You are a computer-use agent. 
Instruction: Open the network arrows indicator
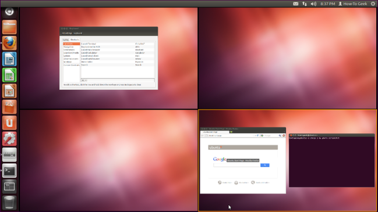[305, 3]
